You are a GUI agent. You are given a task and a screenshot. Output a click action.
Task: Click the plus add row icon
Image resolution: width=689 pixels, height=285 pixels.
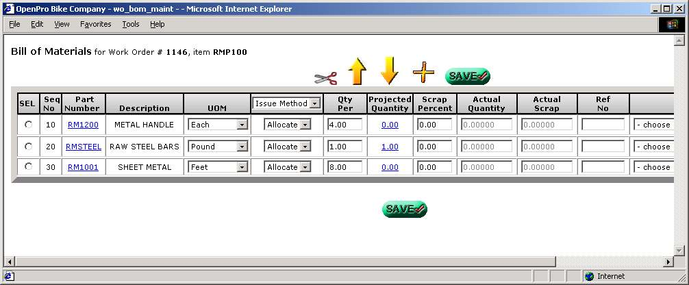(x=423, y=71)
